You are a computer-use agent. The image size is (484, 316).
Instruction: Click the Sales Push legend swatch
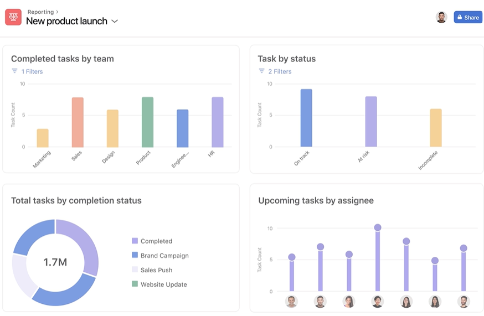[x=135, y=270]
